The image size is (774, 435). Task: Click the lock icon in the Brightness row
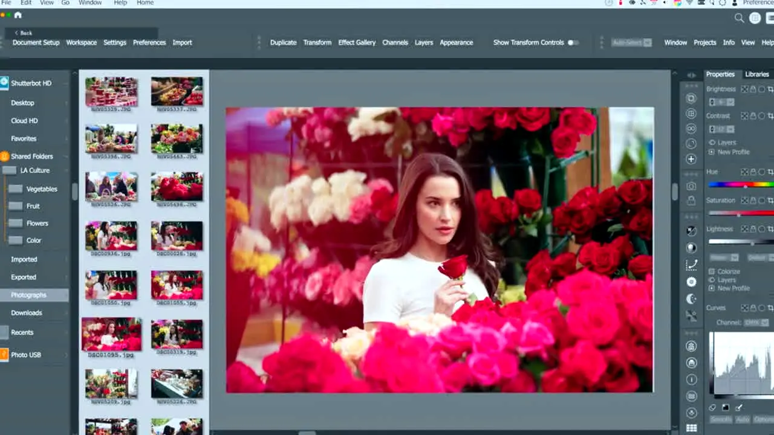coord(753,89)
